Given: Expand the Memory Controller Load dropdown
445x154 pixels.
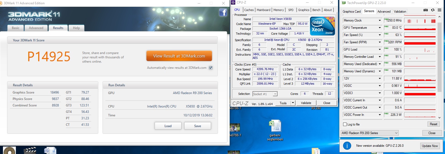Looking at the screenshot, I should click(380, 57).
